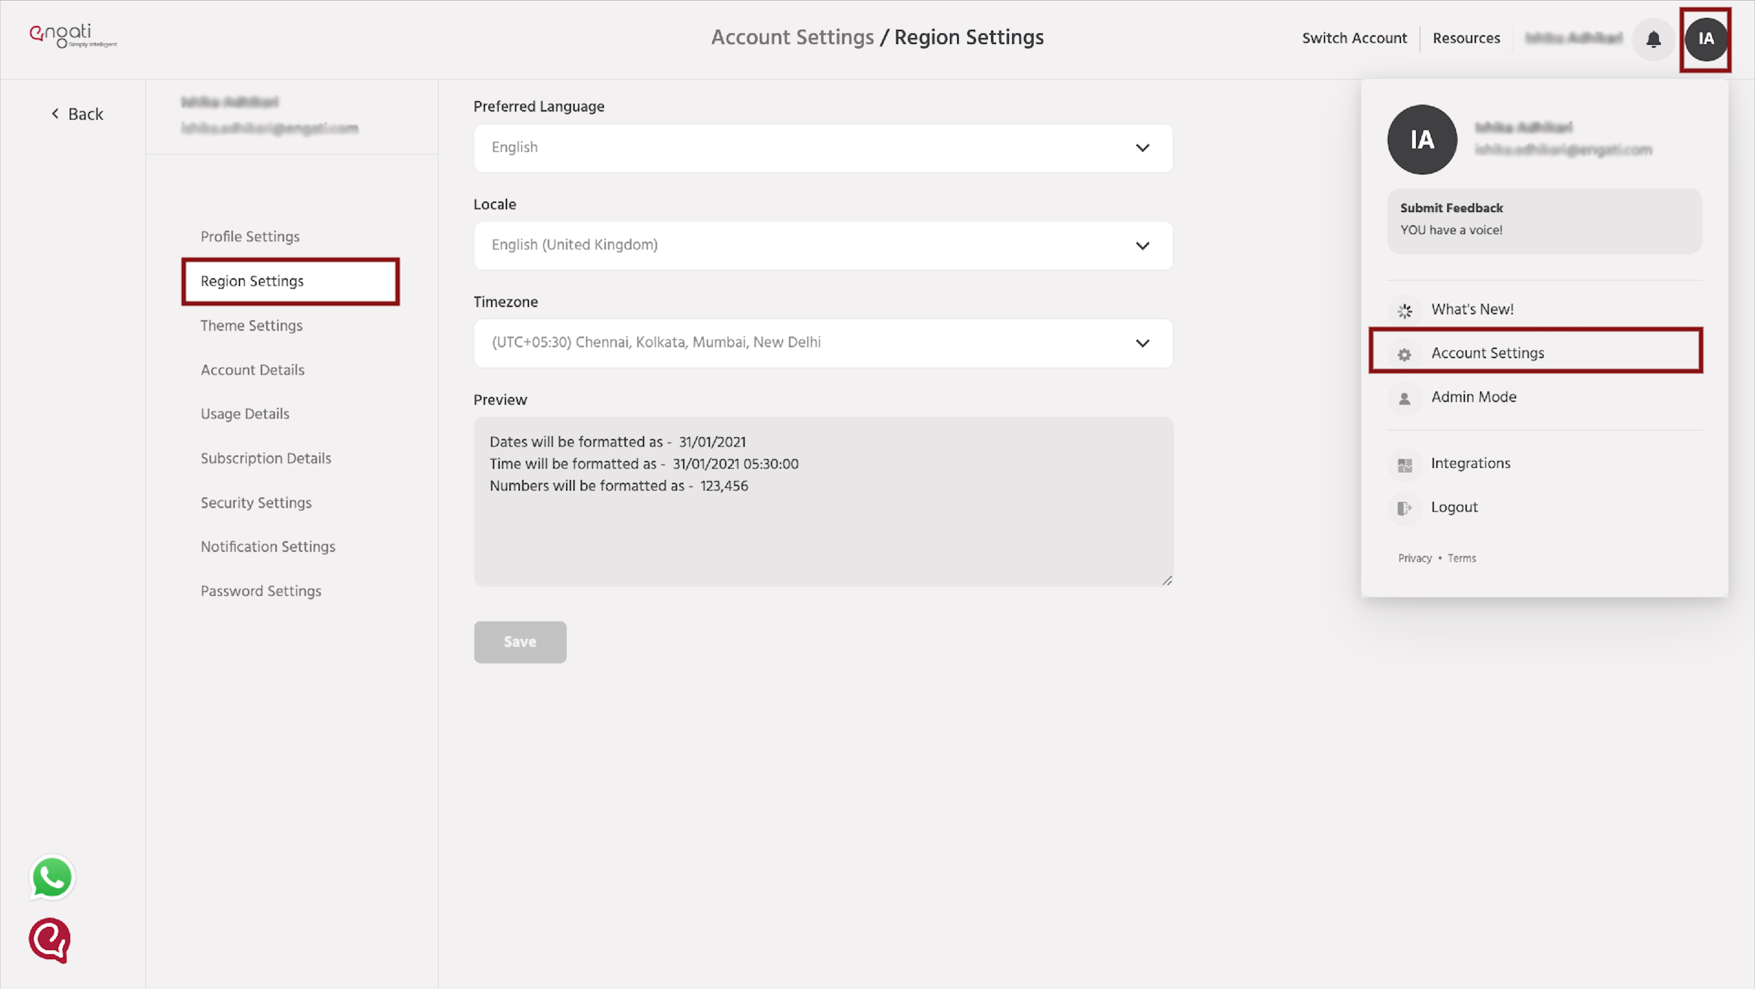
Task: Open the notification bell
Action: pos(1653,40)
